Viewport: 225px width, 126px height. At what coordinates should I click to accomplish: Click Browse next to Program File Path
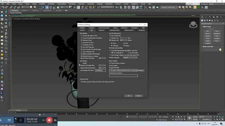tap(141, 70)
